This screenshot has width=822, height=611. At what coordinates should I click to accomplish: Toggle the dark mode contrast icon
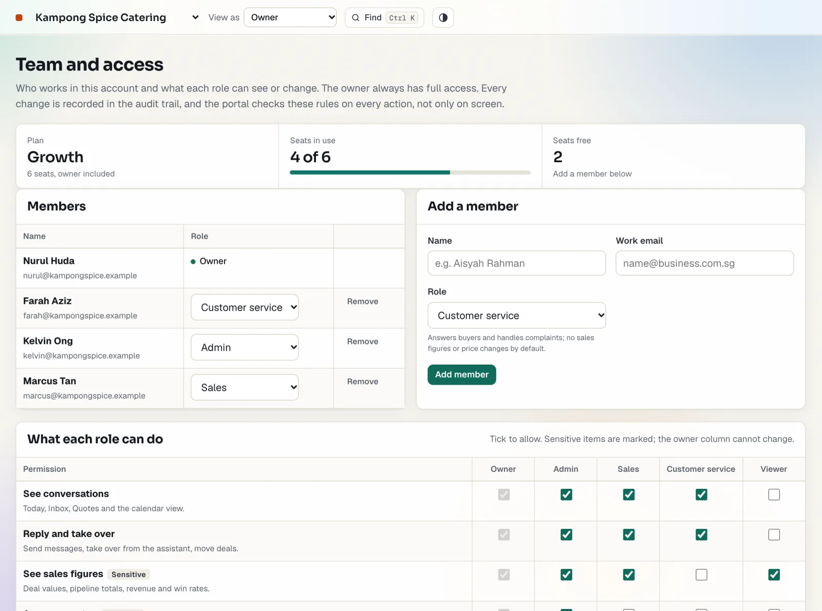point(443,17)
